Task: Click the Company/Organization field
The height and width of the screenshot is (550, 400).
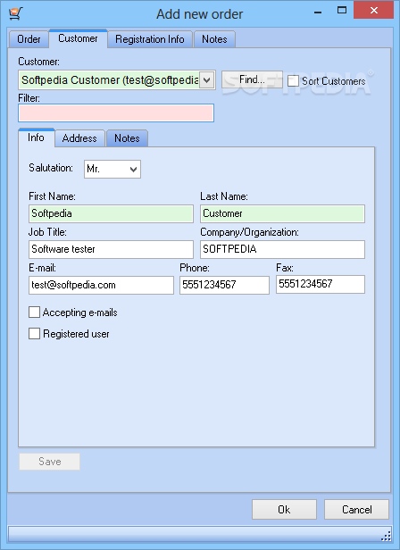Action: [x=282, y=249]
